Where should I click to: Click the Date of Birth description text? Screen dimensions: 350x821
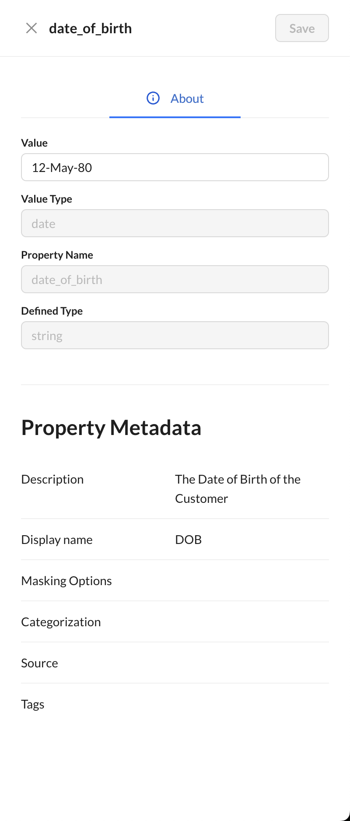(238, 489)
